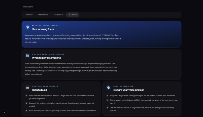This screenshot has height=117, width=203.
Task: Switch to the Overview tab
Action: (x=29, y=15)
